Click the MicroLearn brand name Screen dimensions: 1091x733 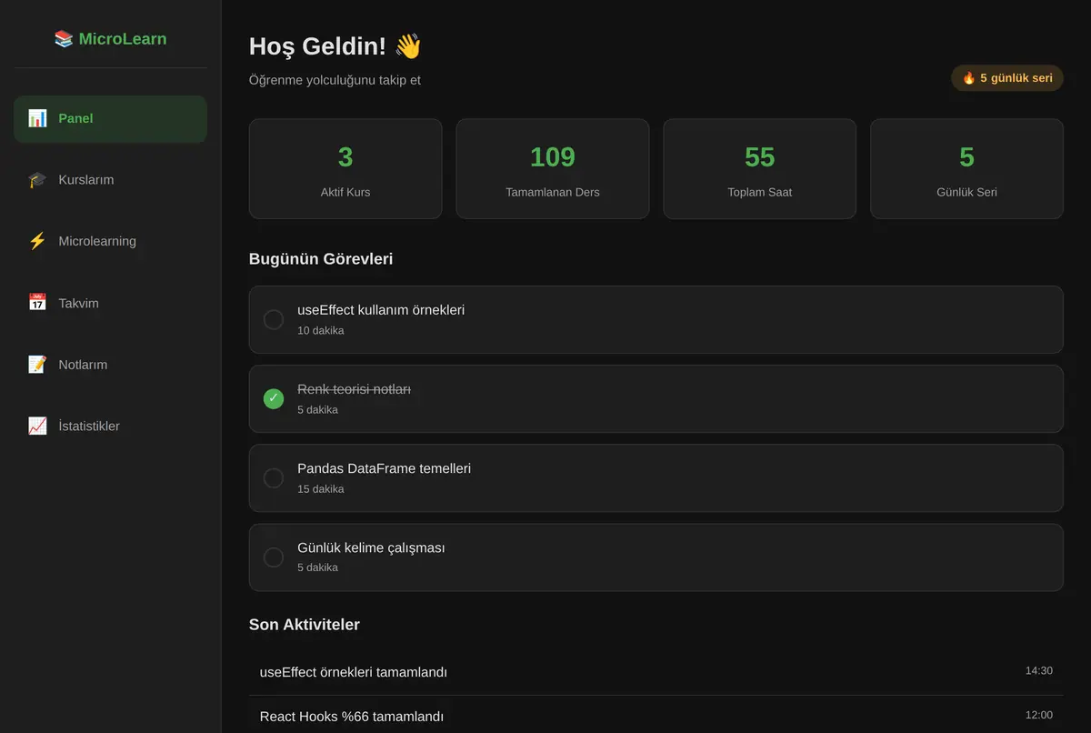(x=123, y=39)
